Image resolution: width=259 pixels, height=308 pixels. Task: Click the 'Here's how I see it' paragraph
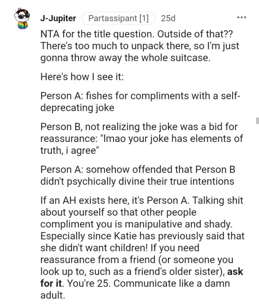coord(81,77)
